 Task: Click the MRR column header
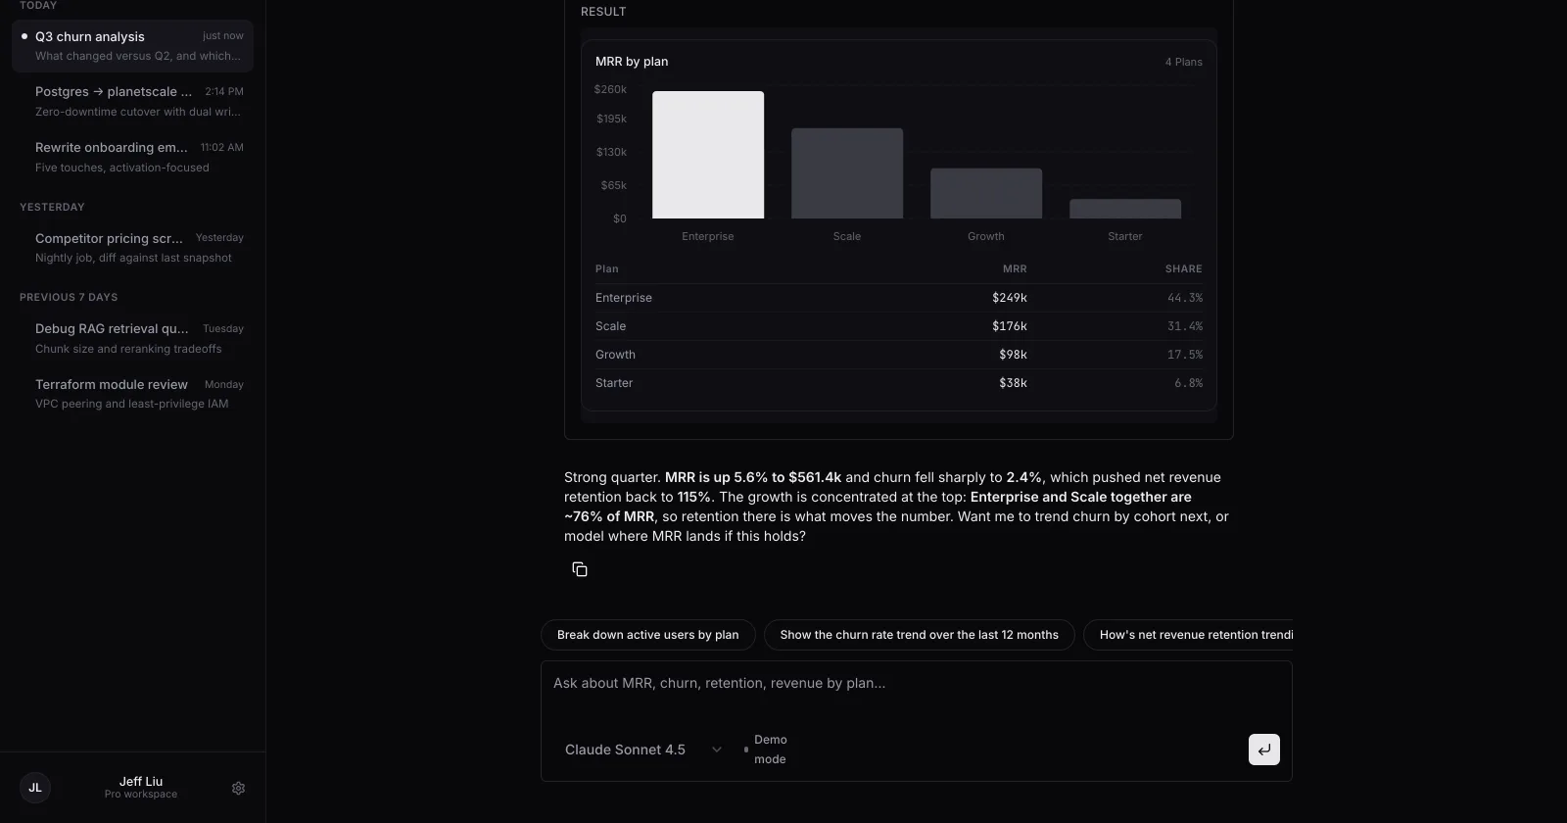[1015, 268]
